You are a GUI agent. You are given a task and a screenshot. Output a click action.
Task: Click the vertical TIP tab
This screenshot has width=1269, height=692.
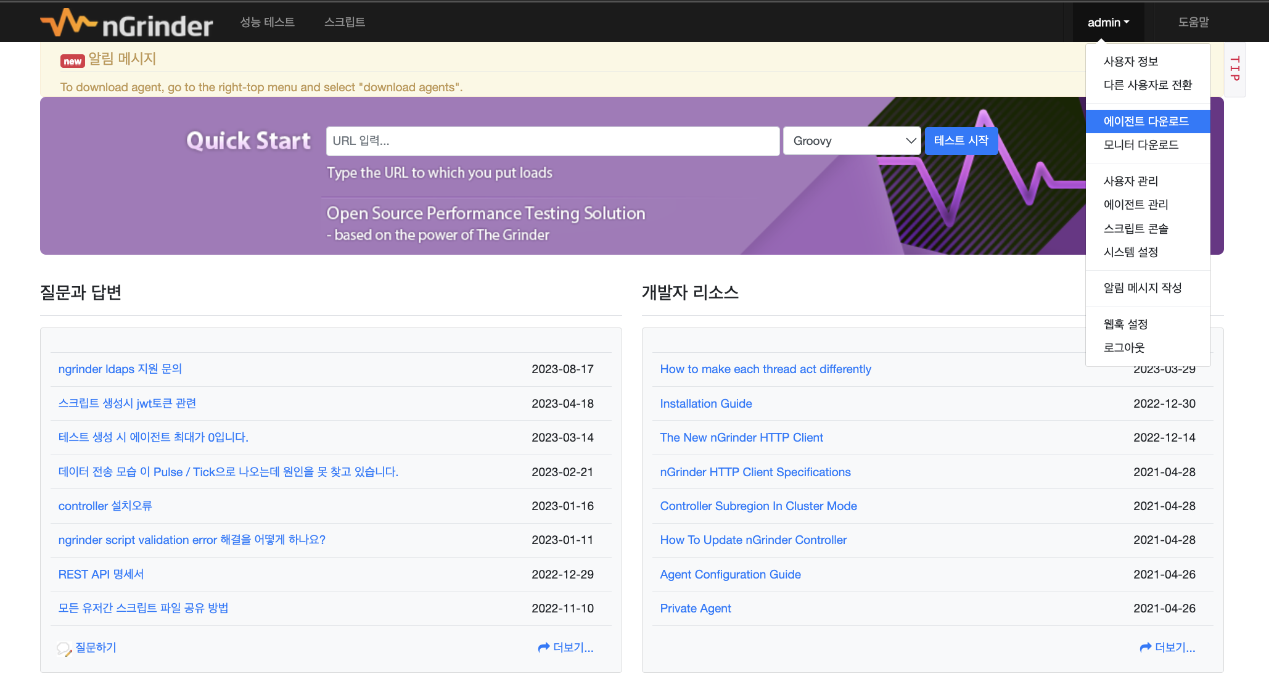coord(1234,69)
